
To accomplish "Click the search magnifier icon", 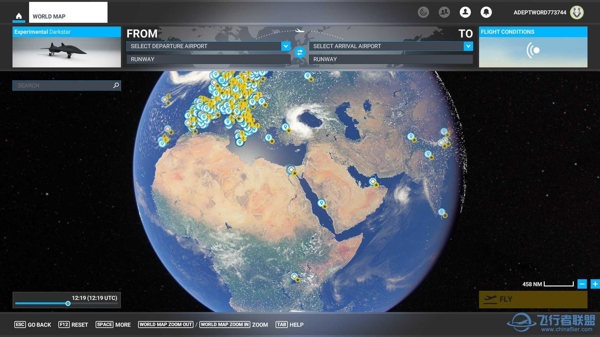I will pyautogui.click(x=116, y=85).
